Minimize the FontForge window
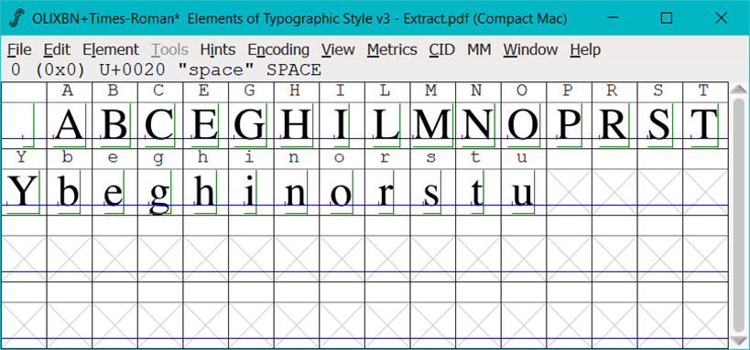 point(612,18)
